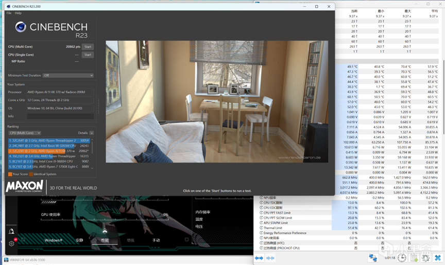Click sensor icon beside CPU TDC row
Viewport: 445px width, 265px height.
coord(261,203)
